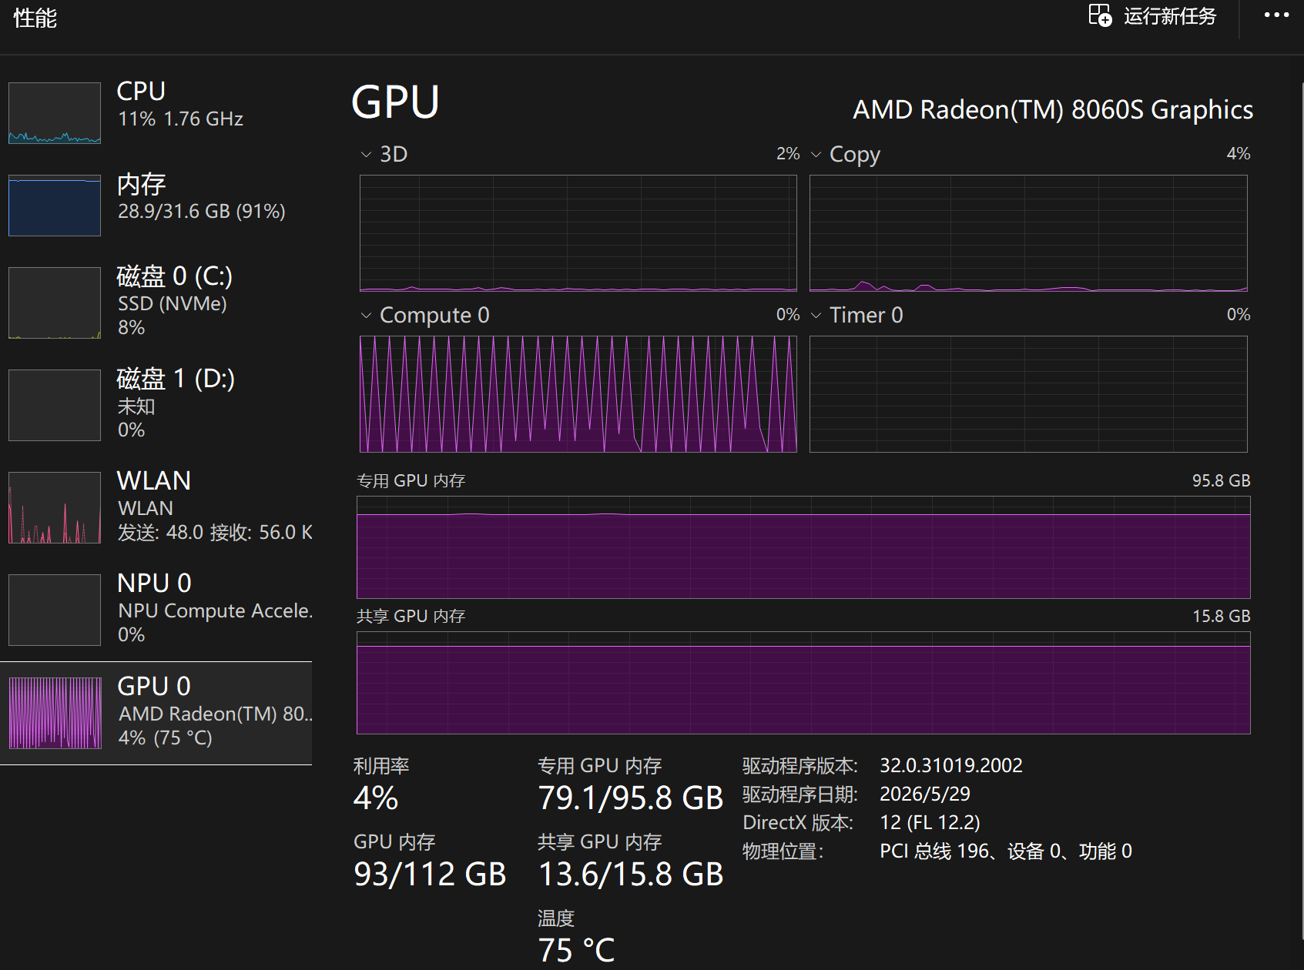This screenshot has width=1304, height=970.
Task: Click the 15.8 GB shared memory maximum
Action: click(1221, 616)
